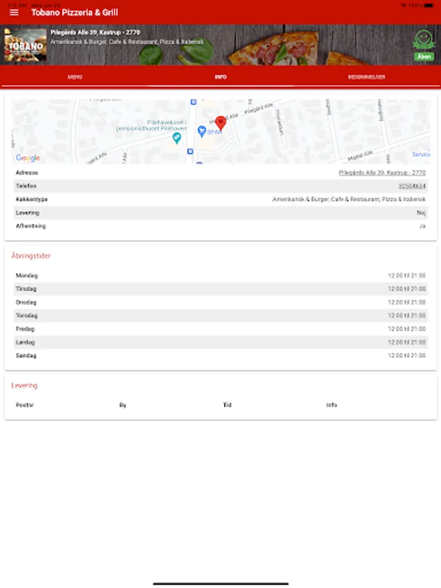This screenshot has height=588, width=441.
Task: Select the Søndag opening hours row
Action: coord(221,355)
